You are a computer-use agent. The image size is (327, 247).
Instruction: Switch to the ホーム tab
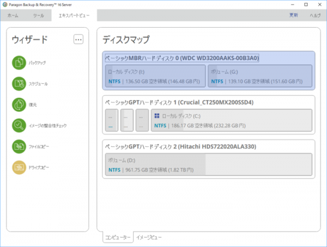pos(13,15)
